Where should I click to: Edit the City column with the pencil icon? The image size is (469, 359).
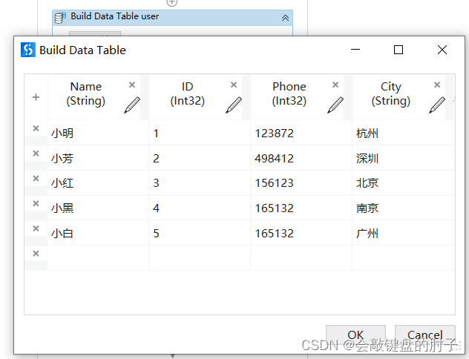point(437,105)
